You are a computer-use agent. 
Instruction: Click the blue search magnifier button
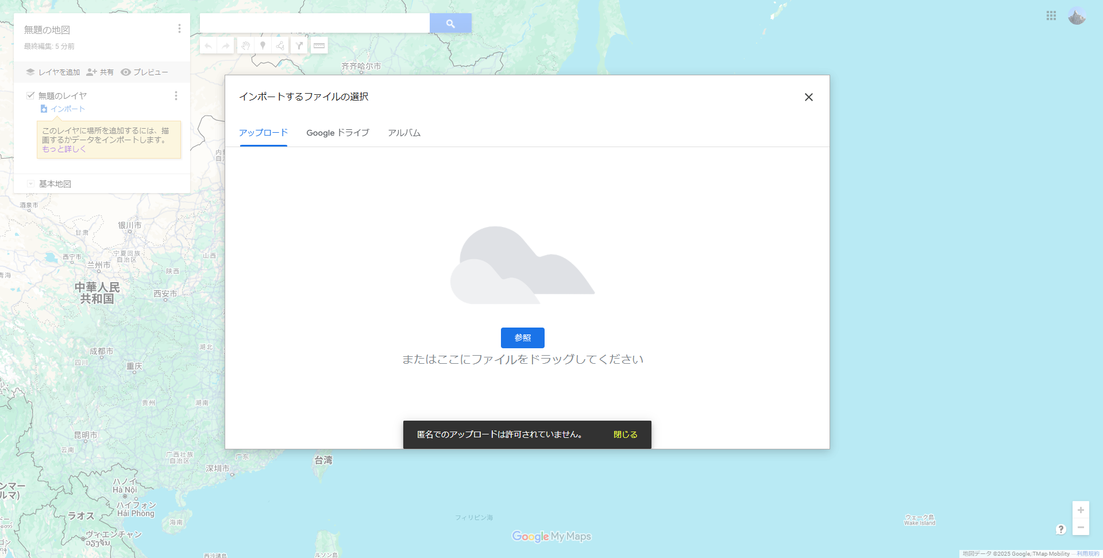click(450, 24)
